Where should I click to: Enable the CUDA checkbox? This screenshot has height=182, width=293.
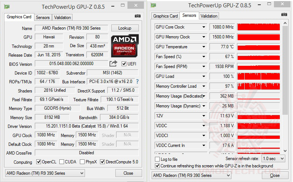62,162
